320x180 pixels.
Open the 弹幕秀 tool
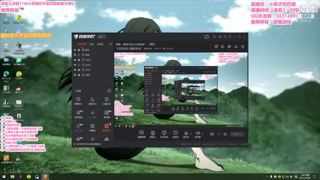[92, 128]
